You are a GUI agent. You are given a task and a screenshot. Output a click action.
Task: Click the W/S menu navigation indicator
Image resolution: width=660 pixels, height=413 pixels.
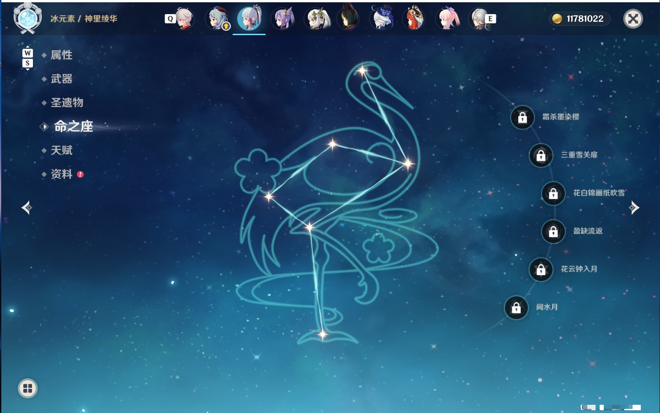click(x=27, y=58)
